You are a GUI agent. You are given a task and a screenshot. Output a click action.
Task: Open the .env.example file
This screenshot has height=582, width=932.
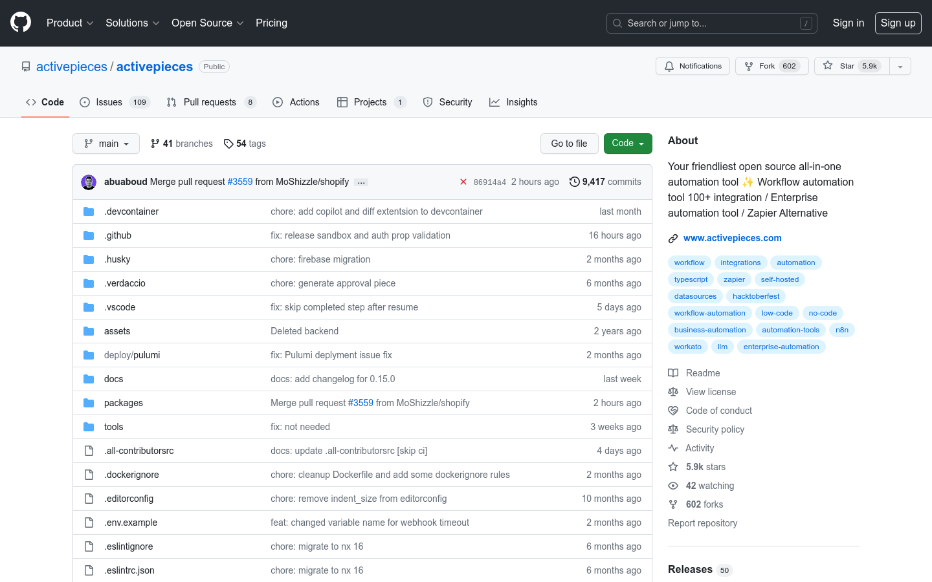131,523
